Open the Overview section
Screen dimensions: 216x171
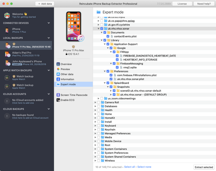[73, 64]
